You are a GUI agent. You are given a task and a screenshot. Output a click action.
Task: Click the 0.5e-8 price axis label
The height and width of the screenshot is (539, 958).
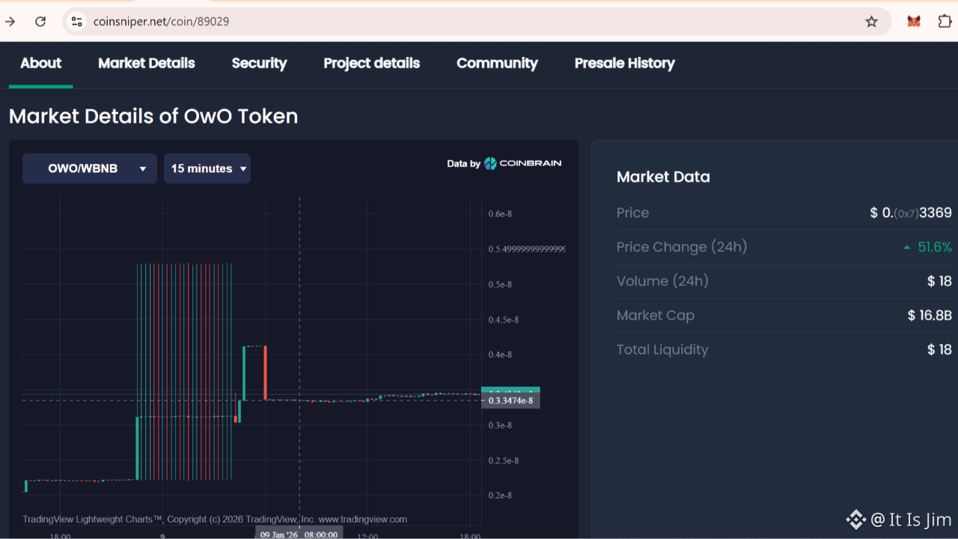click(500, 284)
